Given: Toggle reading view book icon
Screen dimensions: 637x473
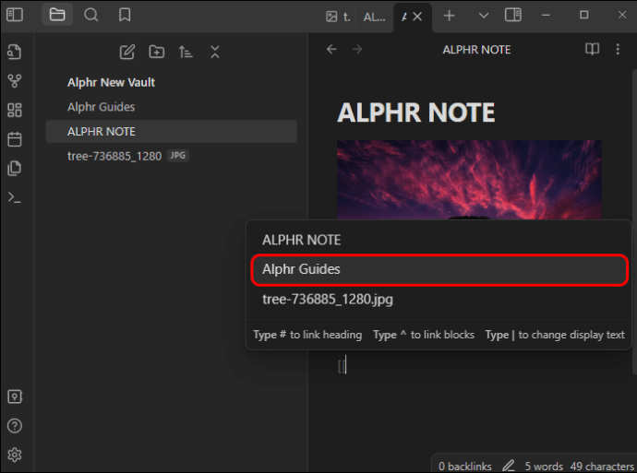Looking at the screenshot, I should click(592, 50).
